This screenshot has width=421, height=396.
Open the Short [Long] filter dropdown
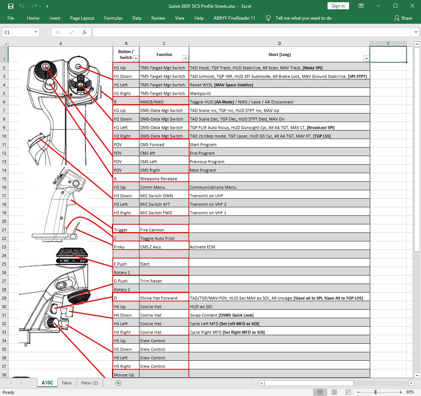(366, 58)
